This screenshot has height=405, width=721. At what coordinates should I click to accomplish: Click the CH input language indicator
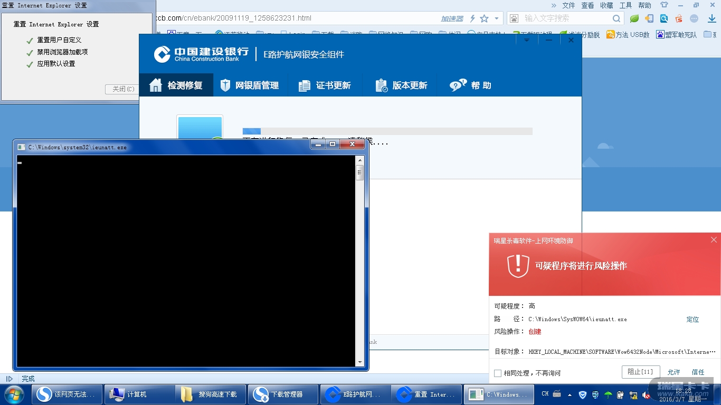tap(545, 394)
